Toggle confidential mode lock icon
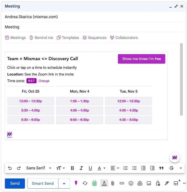The width and height of the screenshot is (187, 192). tap(158, 183)
